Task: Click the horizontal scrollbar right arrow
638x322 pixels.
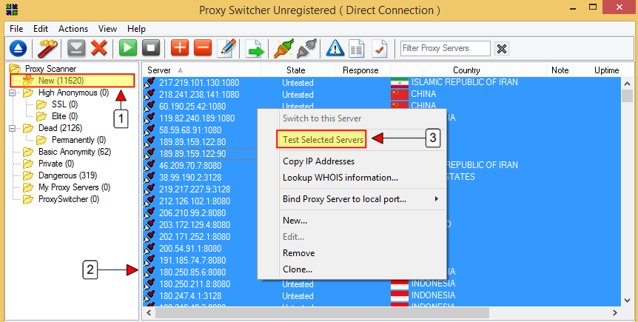Action: pyautogui.click(x=615, y=313)
